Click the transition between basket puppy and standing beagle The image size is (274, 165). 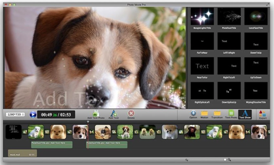(x=114, y=132)
